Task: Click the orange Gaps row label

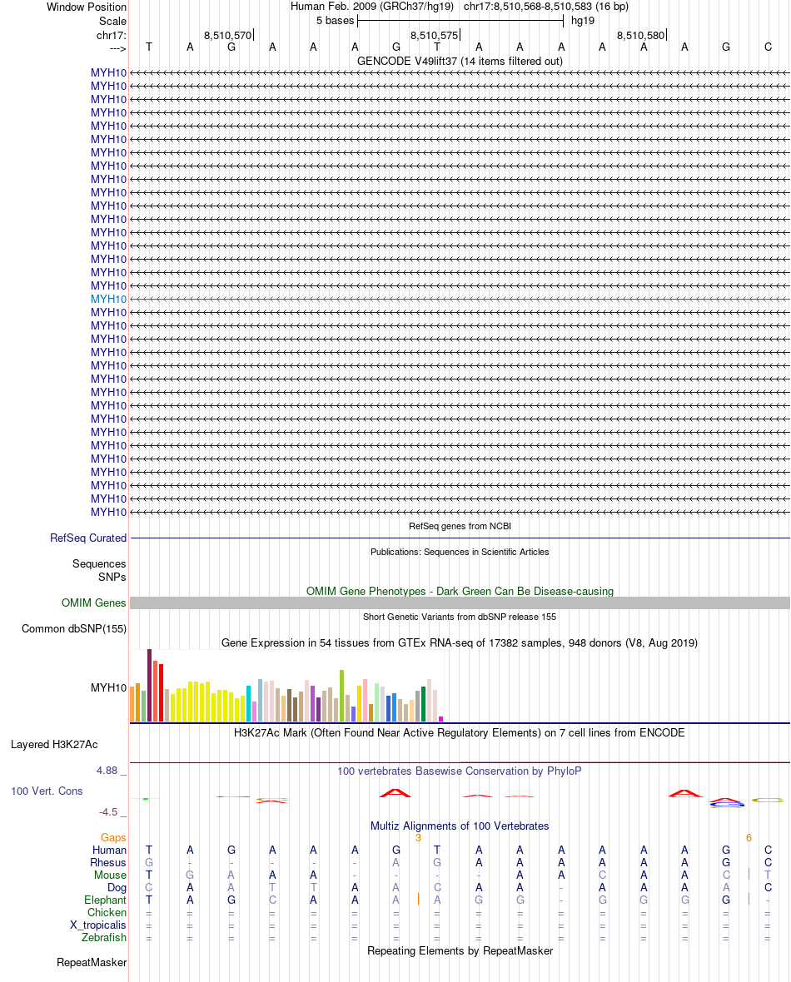Action: pyautogui.click(x=113, y=838)
